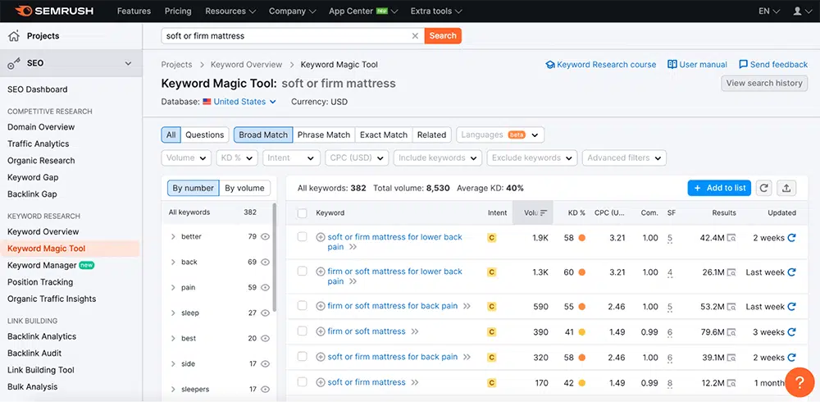Screen dimensions: 820x402
Task: Switch to the Related tab
Action: pos(431,135)
